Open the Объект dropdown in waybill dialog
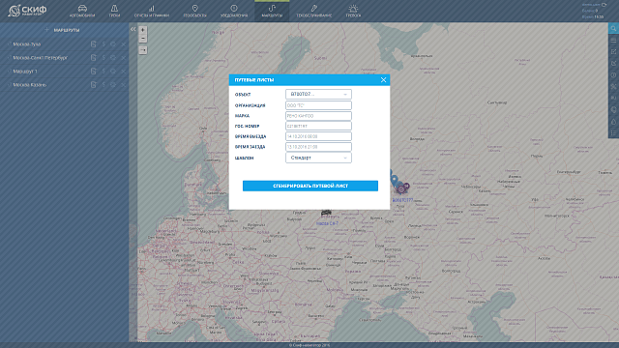 pyautogui.click(x=318, y=95)
